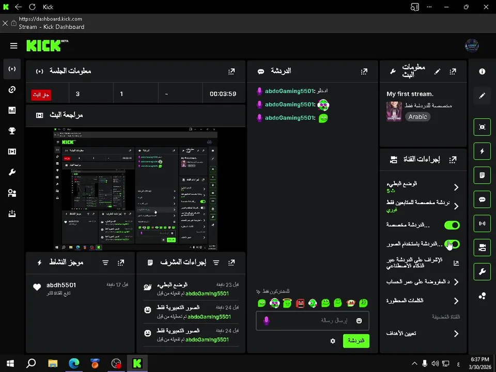Toggle channel actions widget in right rail

[x=482, y=247]
